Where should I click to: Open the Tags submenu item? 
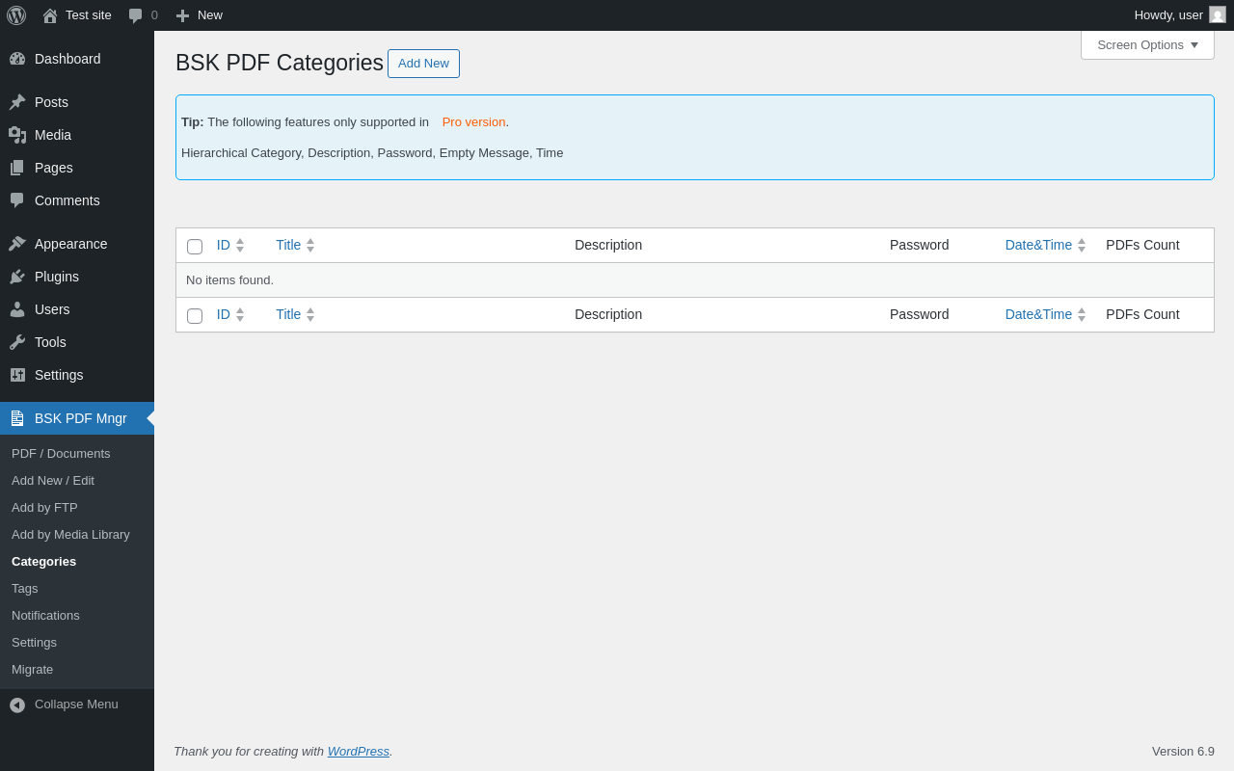point(25,588)
